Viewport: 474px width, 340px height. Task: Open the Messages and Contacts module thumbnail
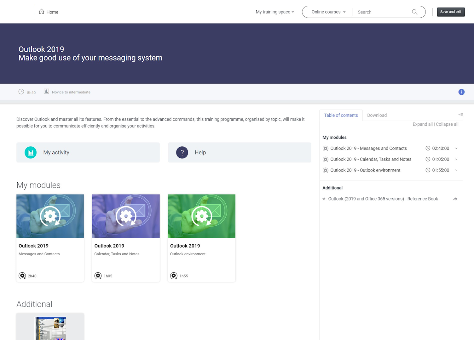click(50, 216)
